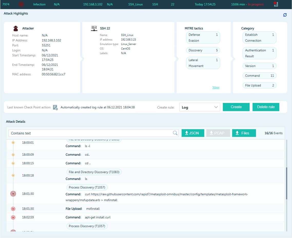292x238 pixels.
Task: Select the Discovery MITRE tactic chip
Action: tap(203, 50)
